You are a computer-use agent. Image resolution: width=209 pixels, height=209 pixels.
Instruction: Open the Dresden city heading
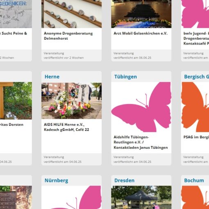124,180
